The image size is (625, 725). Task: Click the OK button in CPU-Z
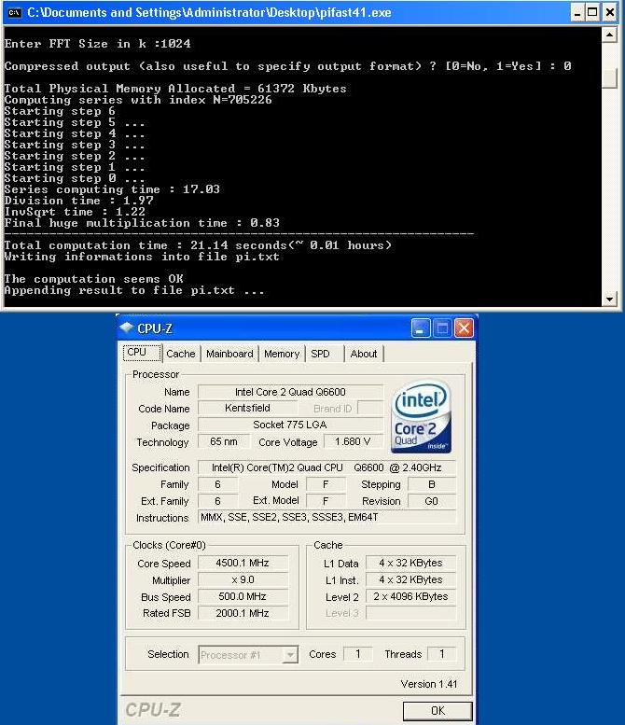point(437,711)
